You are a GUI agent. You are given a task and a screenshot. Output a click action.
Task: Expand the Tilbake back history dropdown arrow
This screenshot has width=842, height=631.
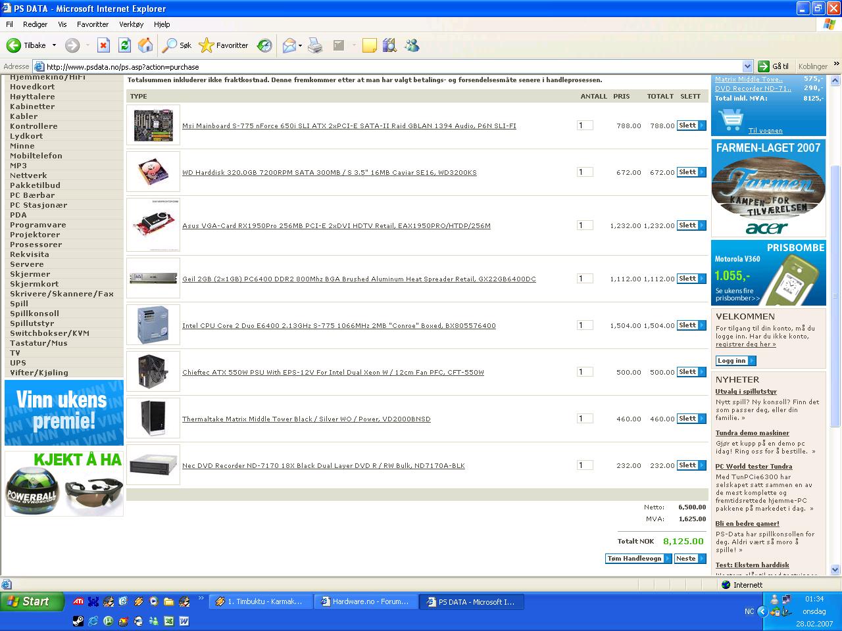point(54,45)
